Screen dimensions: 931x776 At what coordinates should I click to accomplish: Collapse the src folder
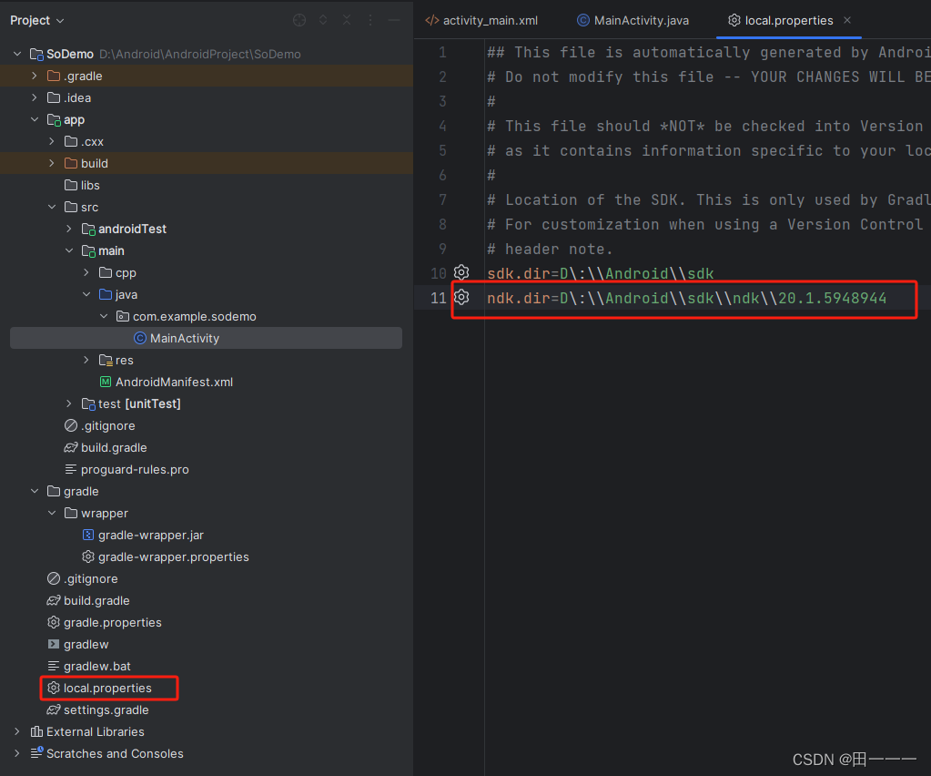pos(51,207)
